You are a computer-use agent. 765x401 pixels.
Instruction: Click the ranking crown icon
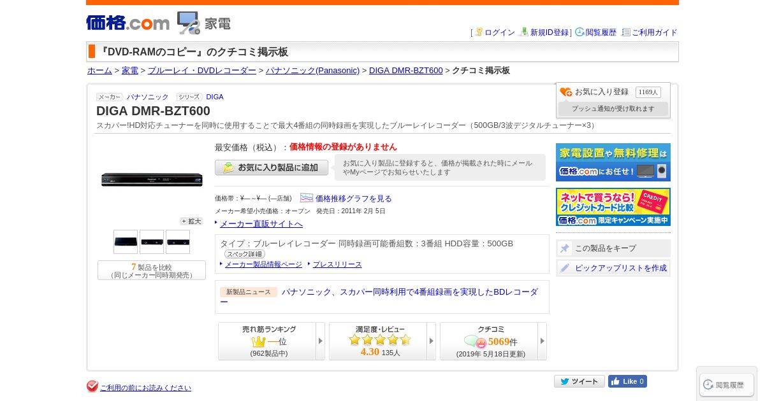[x=258, y=342]
